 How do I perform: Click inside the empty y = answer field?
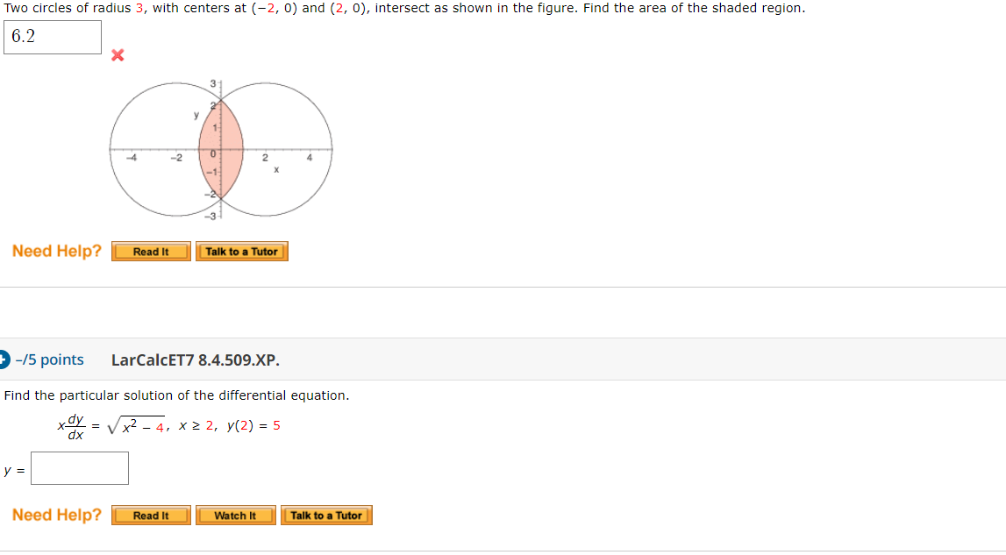click(x=80, y=467)
